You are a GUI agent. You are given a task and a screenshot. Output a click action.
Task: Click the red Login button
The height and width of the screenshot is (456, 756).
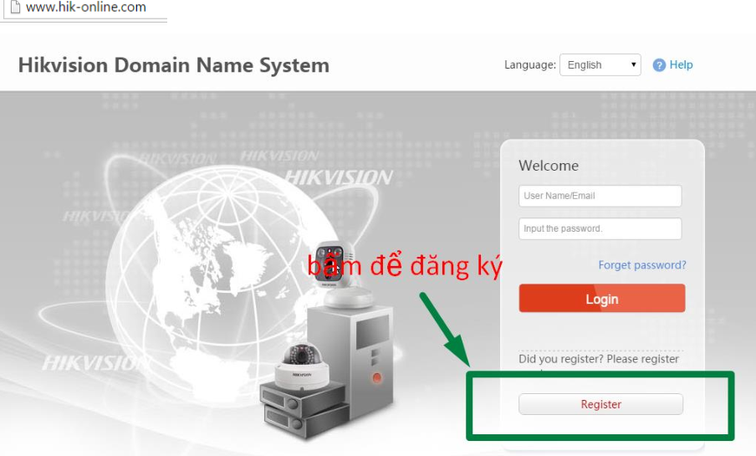point(602,298)
